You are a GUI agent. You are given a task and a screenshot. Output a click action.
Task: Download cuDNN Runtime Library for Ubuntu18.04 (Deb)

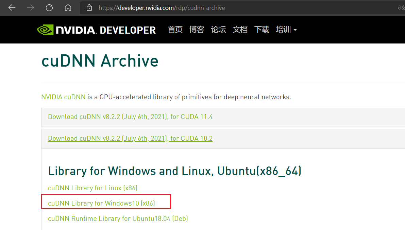tap(118, 218)
